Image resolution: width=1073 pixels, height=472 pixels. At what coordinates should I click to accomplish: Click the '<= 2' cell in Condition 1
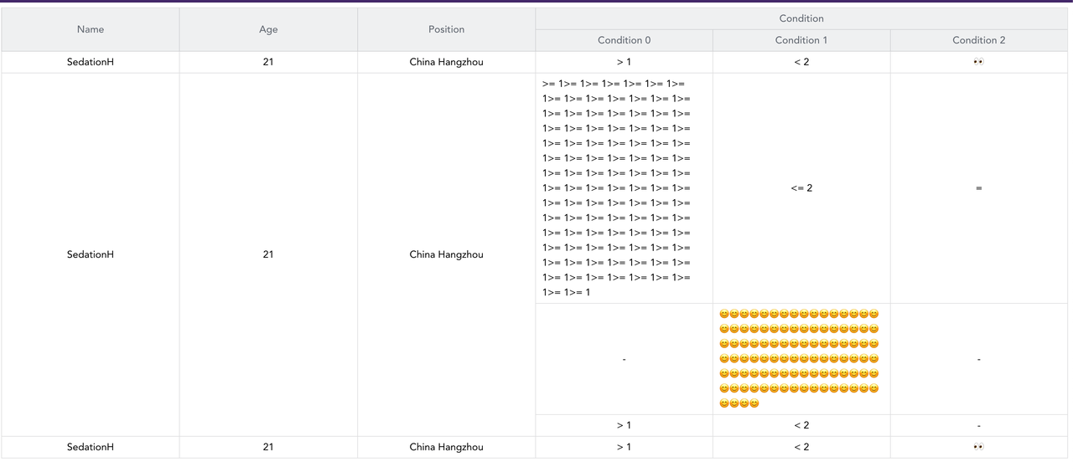(801, 188)
